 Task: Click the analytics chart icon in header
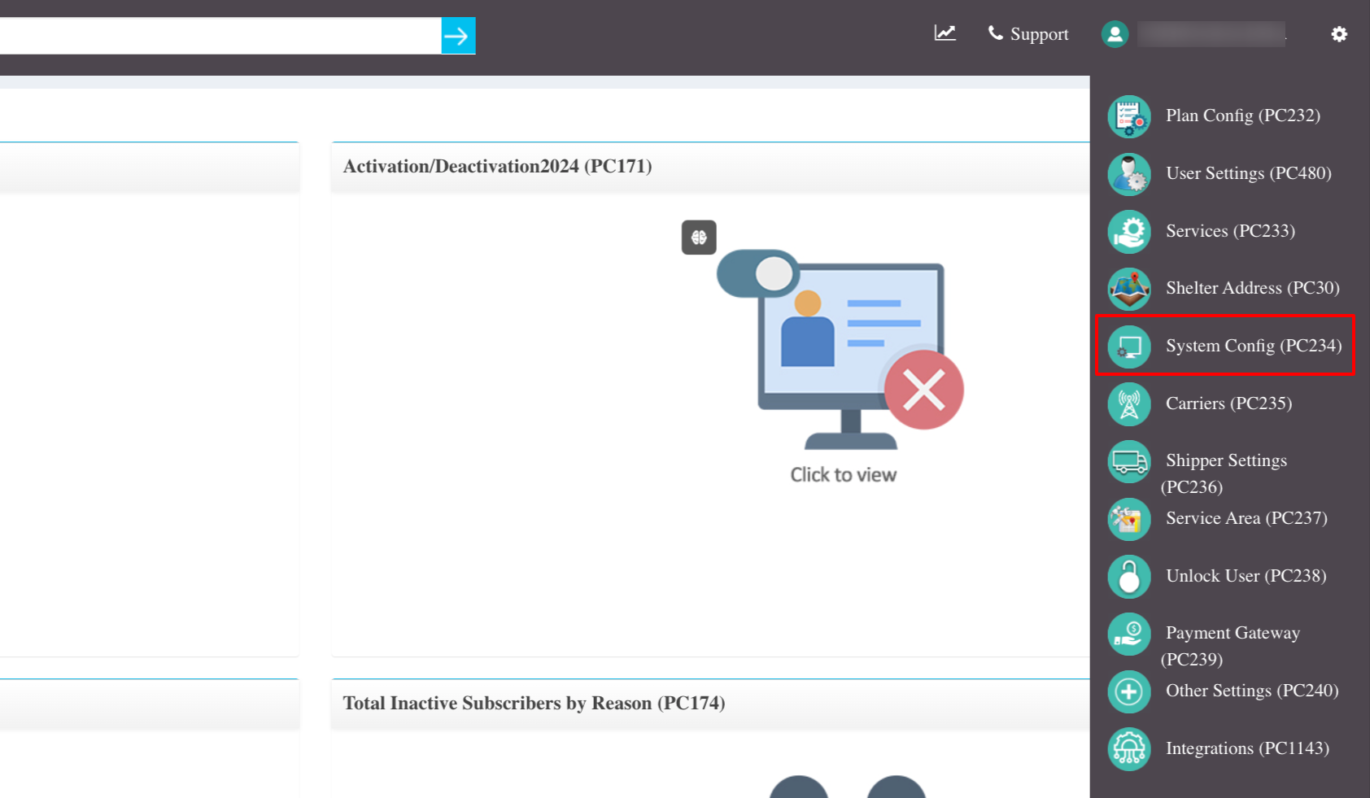point(945,33)
